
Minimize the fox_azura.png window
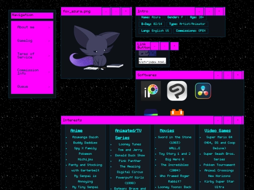click(106, 11)
